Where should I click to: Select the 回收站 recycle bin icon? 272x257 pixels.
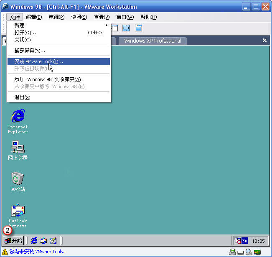(18, 181)
